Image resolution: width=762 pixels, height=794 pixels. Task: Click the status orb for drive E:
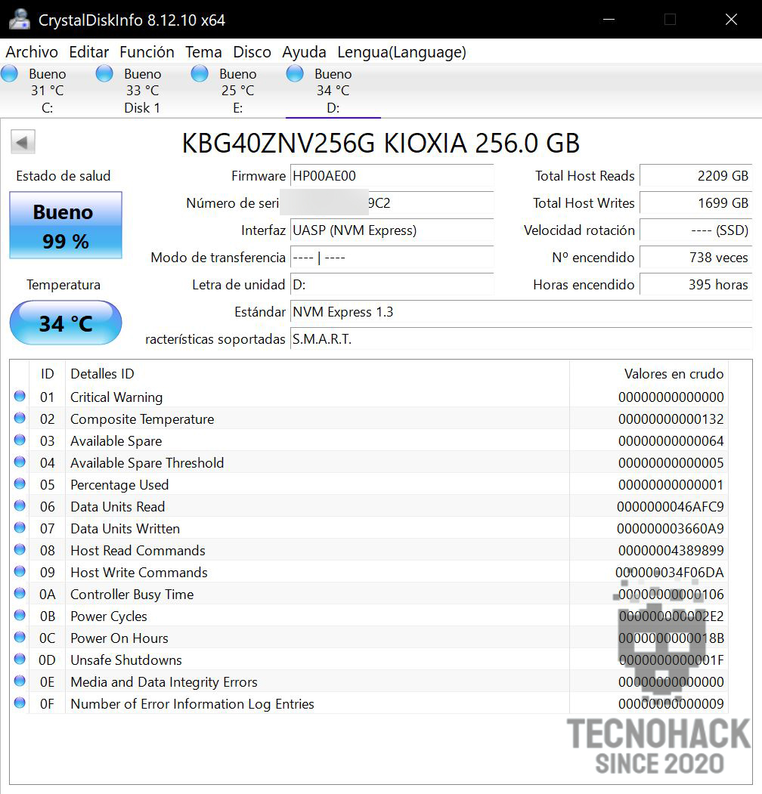tap(200, 74)
